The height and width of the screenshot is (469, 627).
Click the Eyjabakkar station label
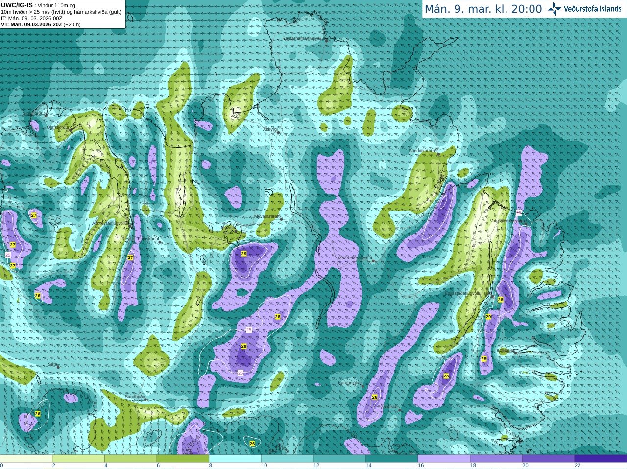tap(388, 407)
